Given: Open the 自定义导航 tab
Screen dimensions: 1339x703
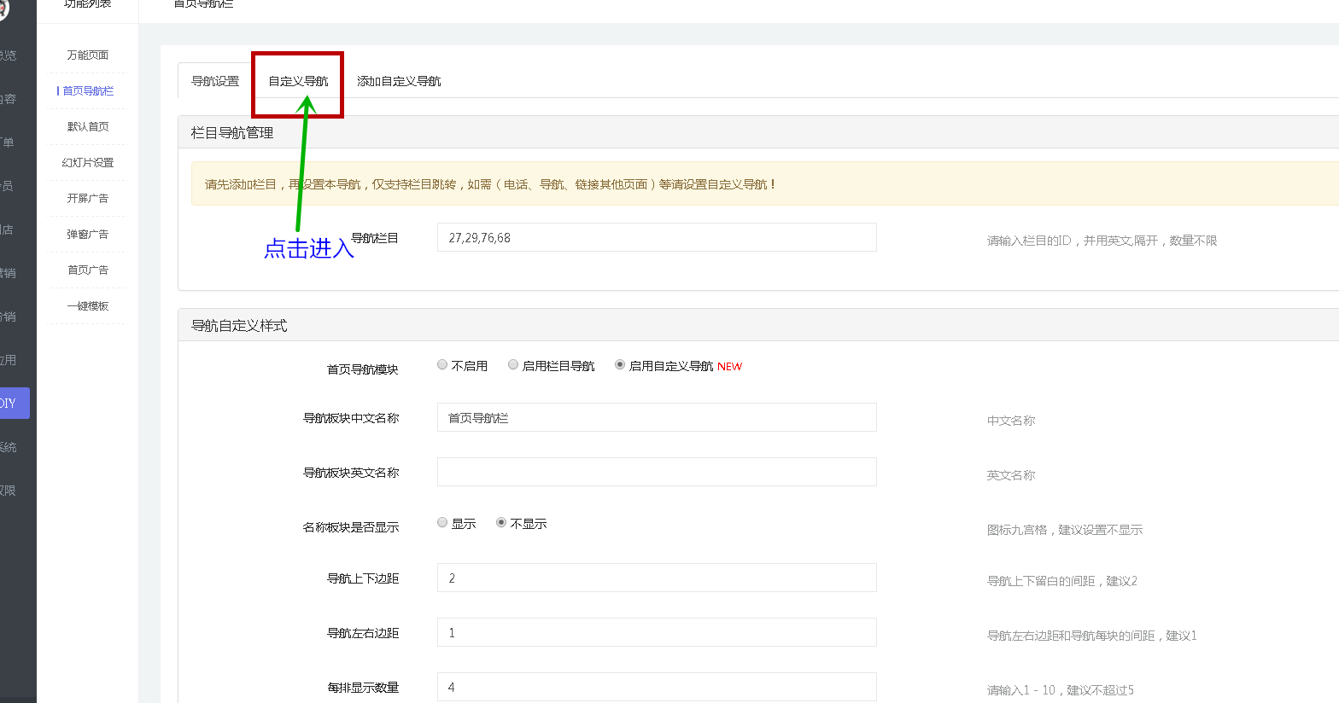Looking at the screenshot, I should point(298,82).
